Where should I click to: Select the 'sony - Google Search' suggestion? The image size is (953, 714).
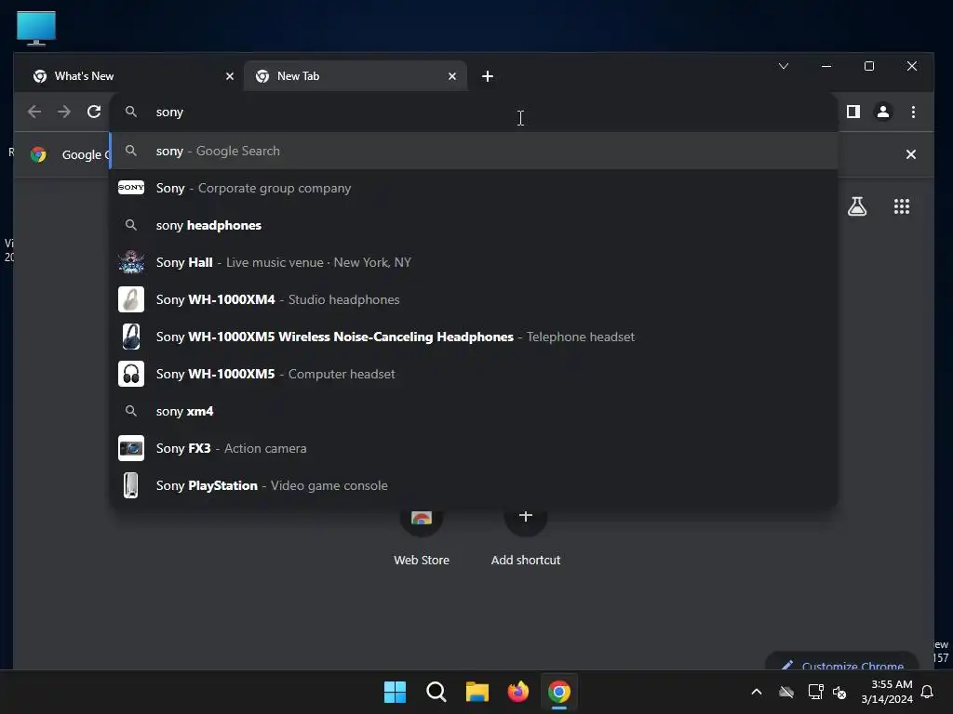pos(474,151)
